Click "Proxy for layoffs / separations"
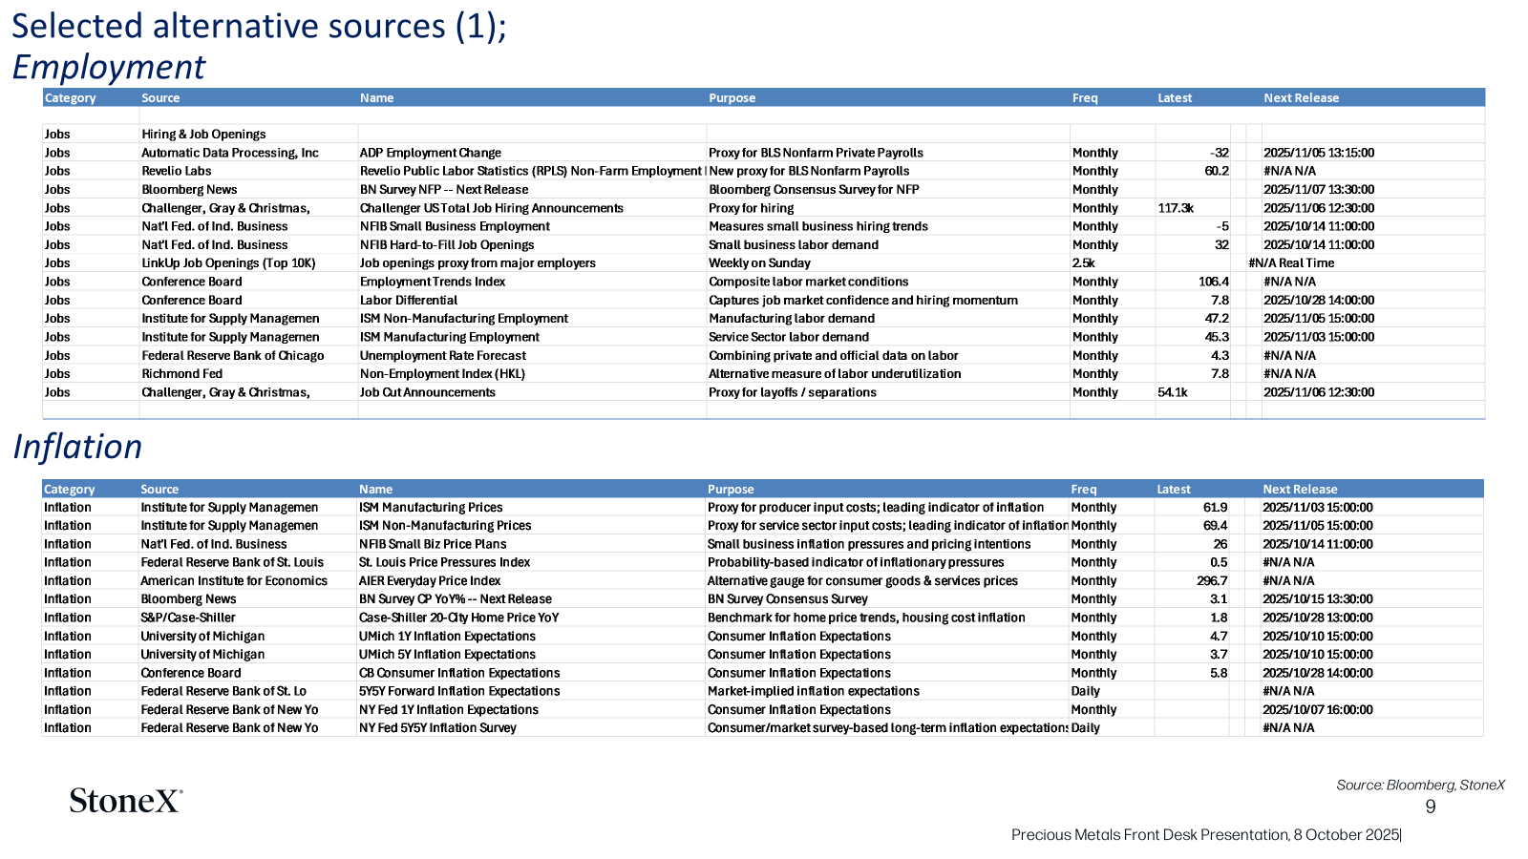The width and height of the screenshot is (1528, 859). pos(792,392)
